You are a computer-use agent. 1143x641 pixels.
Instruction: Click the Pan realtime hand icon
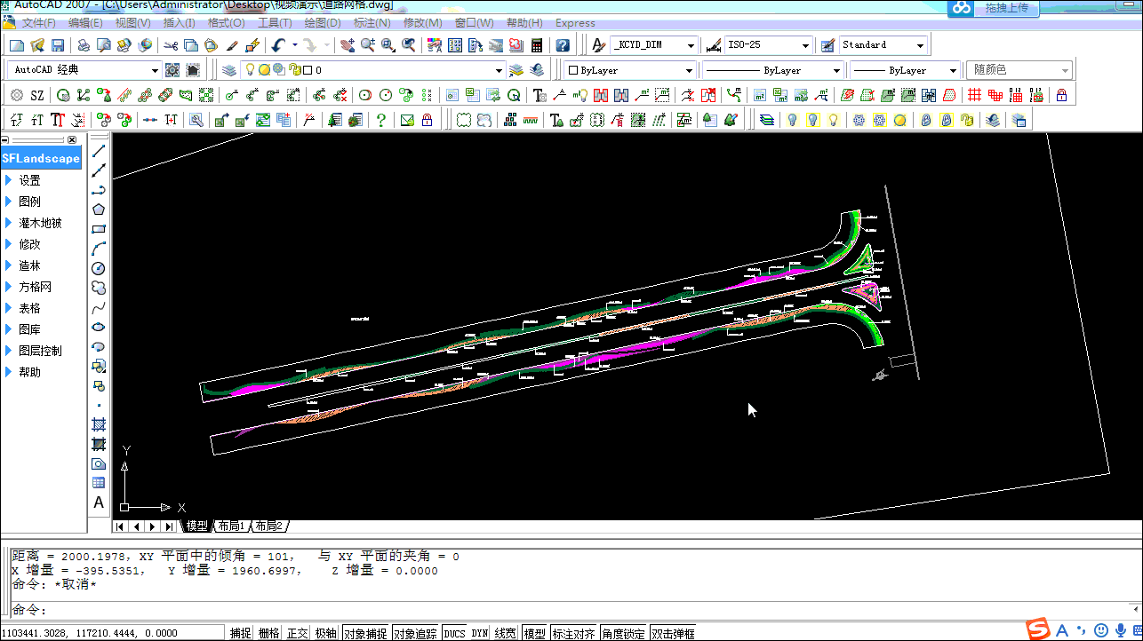coord(348,45)
